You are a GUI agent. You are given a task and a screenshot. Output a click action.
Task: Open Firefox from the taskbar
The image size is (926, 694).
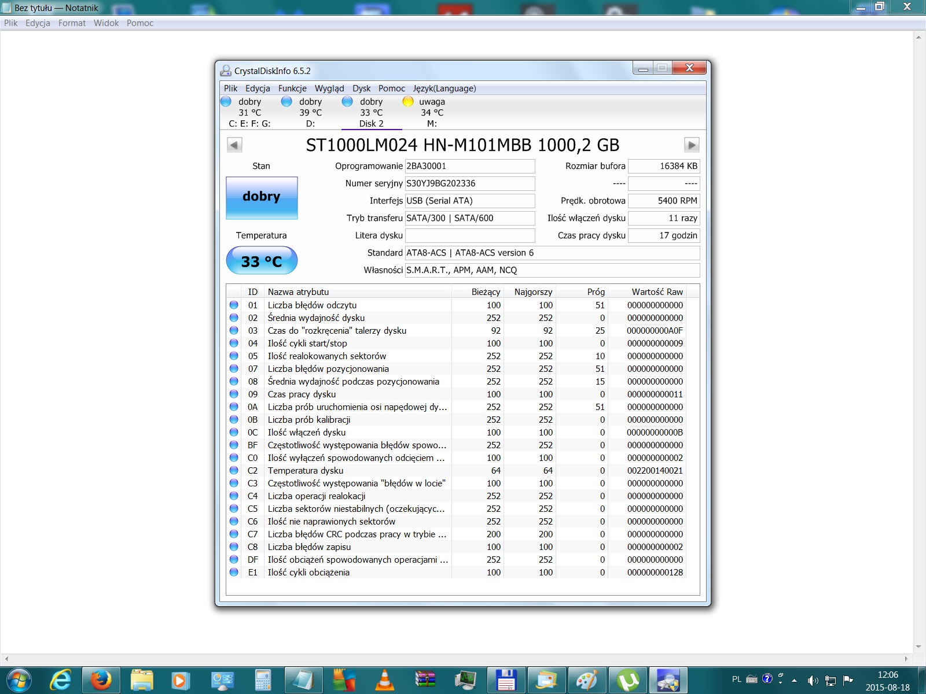click(101, 680)
